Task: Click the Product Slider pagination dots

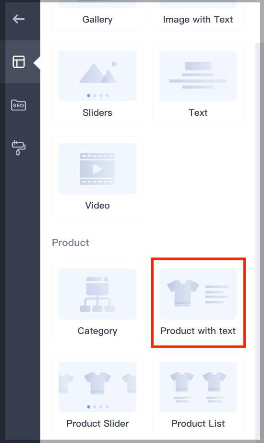Action: point(98,407)
